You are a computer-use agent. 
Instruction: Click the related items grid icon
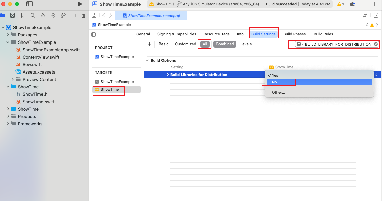click(x=94, y=16)
